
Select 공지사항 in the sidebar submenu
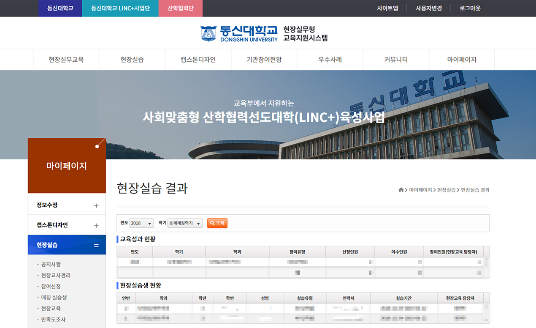[x=51, y=264]
